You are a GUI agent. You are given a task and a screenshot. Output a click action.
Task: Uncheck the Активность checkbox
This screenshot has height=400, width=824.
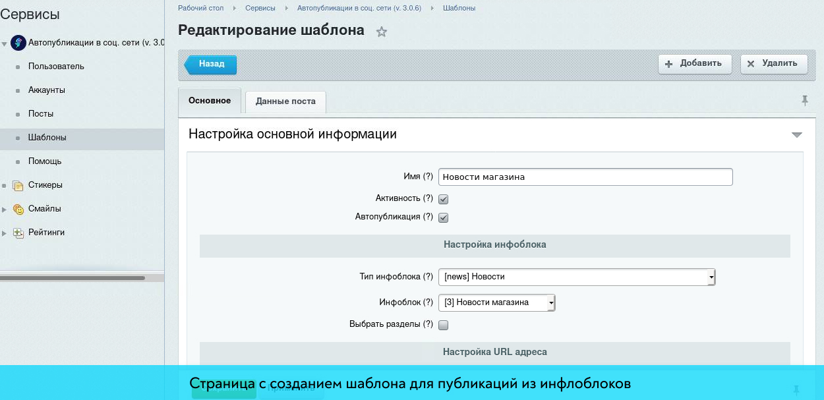pyautogui.click(x=444, y=199)
